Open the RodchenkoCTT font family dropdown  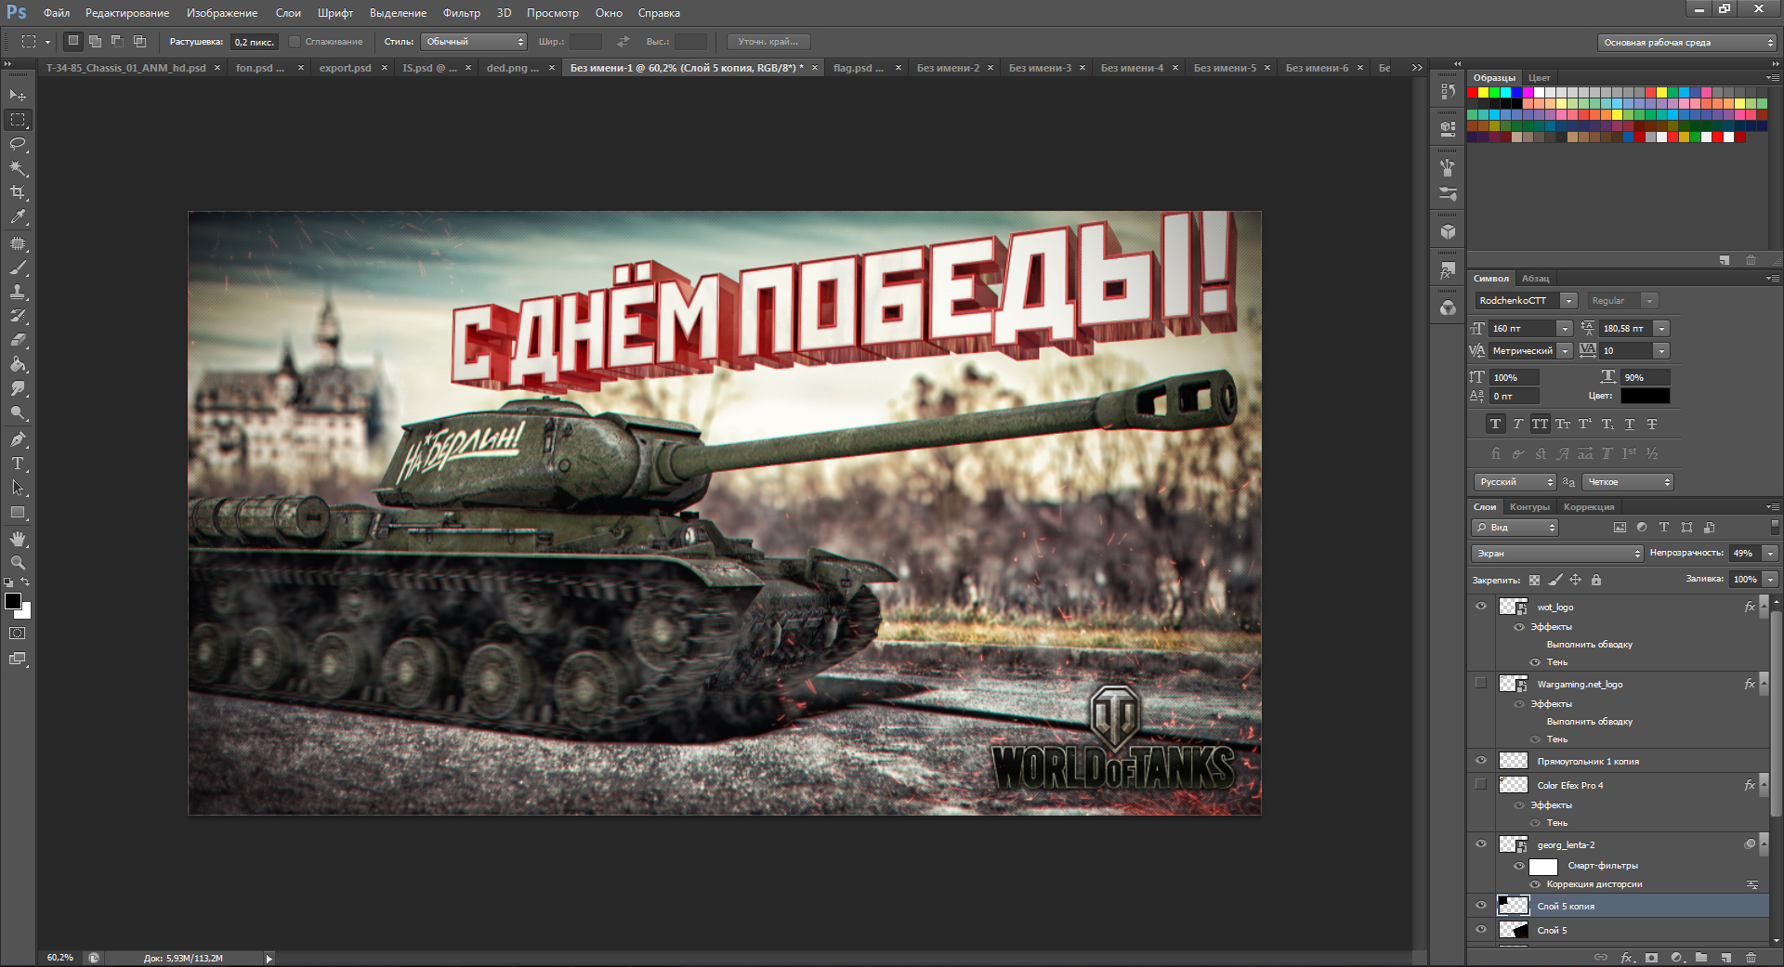pyautogui.click(x=1568, y=301)
